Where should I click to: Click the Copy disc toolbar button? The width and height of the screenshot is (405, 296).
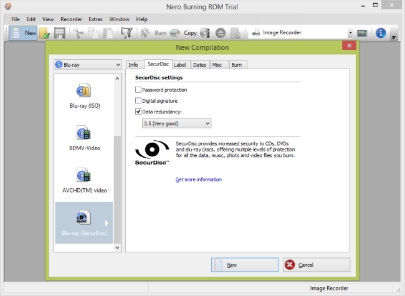click(183, 33)
